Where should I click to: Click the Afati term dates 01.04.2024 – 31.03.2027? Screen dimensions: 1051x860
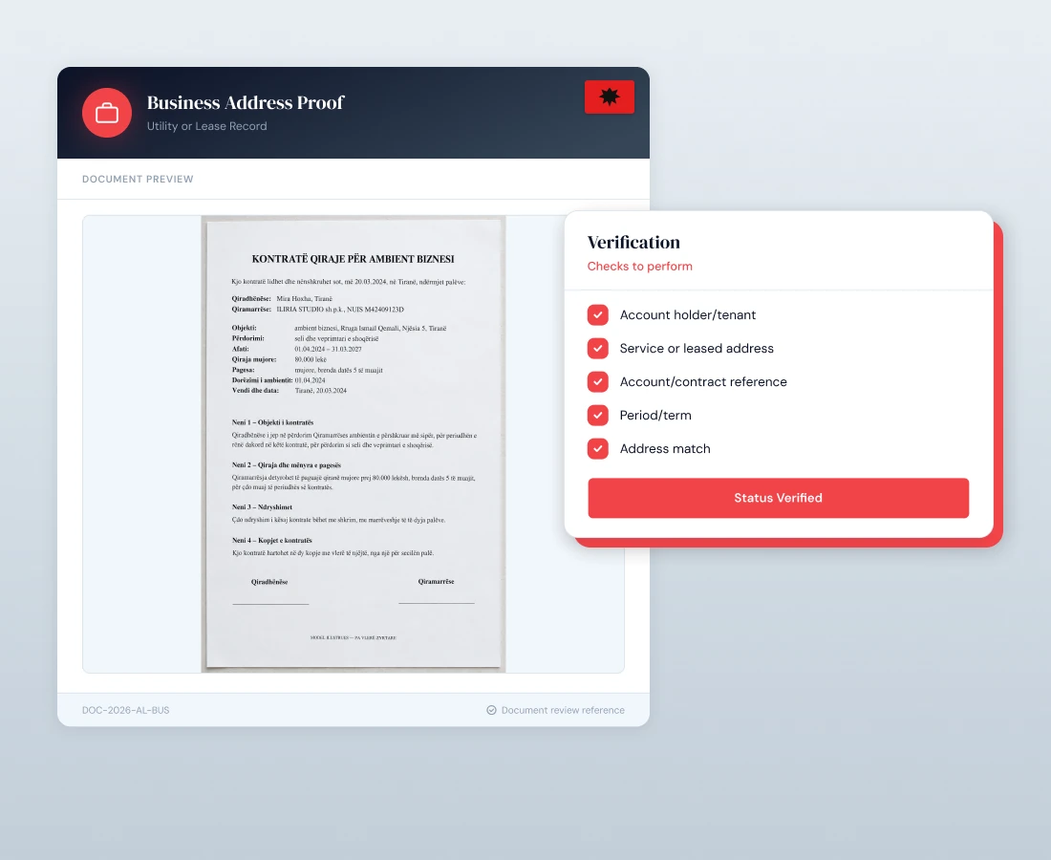pyautogui.click(x=328, y=349)
